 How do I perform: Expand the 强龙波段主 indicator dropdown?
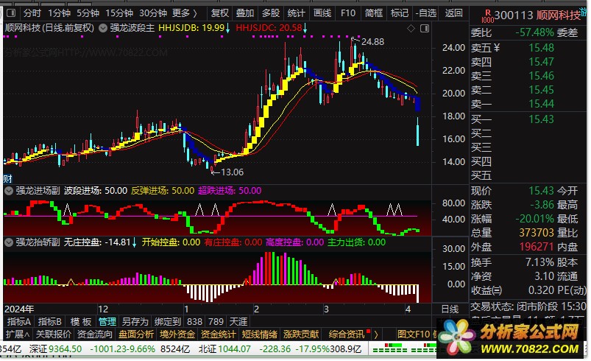[x=103, y=28]
